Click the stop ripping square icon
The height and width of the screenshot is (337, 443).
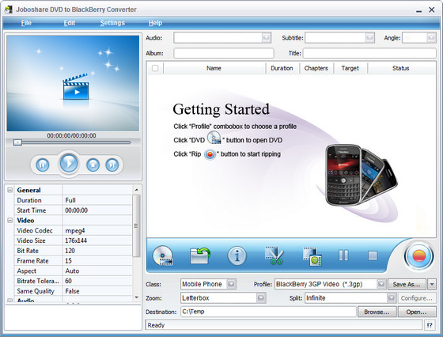point(373,256)
